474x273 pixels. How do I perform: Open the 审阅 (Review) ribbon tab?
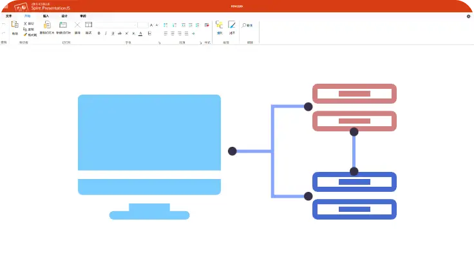click(x=83, y=16)
